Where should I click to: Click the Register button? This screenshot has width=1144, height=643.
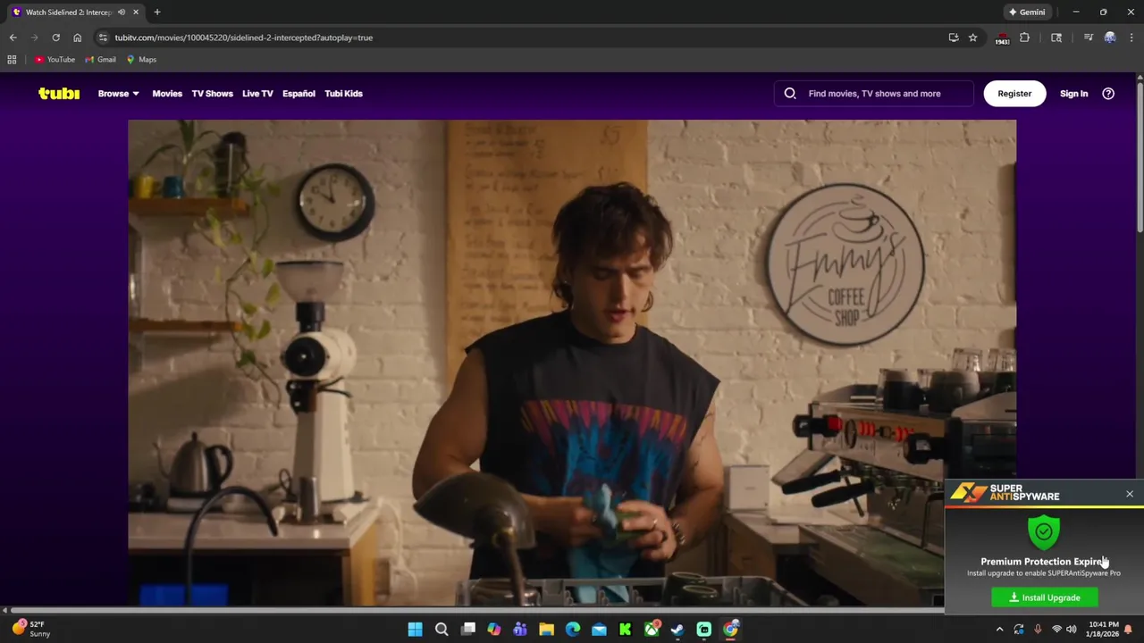click(1014, 93)
